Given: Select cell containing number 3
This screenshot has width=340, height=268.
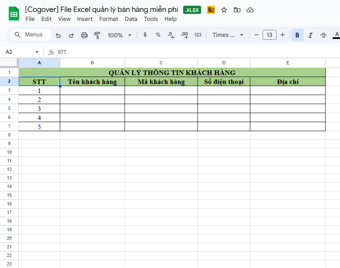Looking at the screenshot, I should pyautogui.click(x=39, y=109).
